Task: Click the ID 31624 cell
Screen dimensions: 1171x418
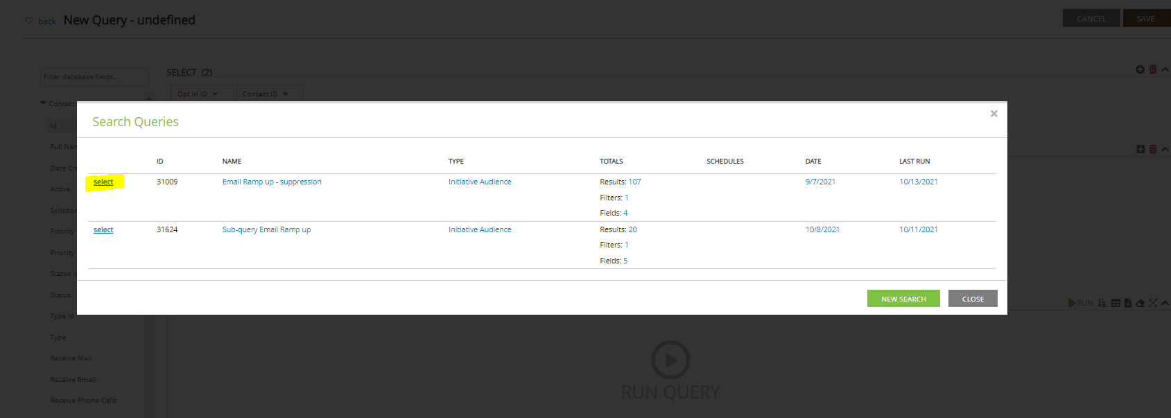Action: [167, 229]
